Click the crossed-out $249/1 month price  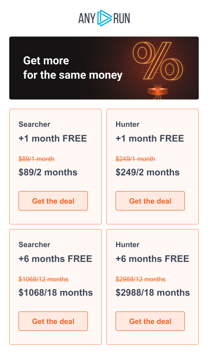pyautogui.click(x=135, y=159)
